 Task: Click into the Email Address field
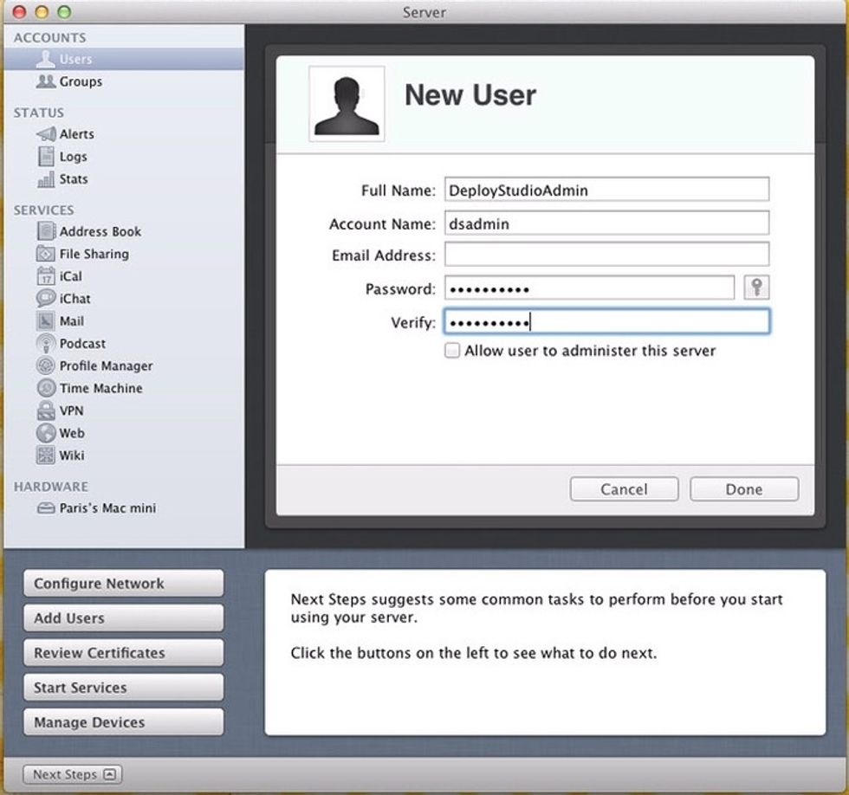tap(606, 255)
